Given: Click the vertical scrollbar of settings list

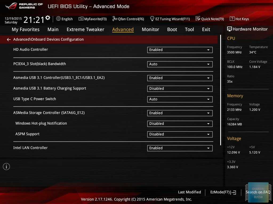Looking at the screenshot, I should (220, 90).
